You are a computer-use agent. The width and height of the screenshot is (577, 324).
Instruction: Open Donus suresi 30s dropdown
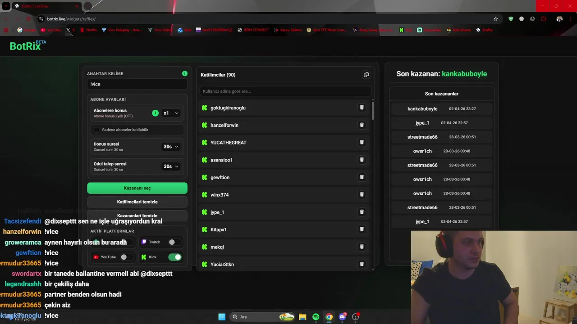coord(171,147)
